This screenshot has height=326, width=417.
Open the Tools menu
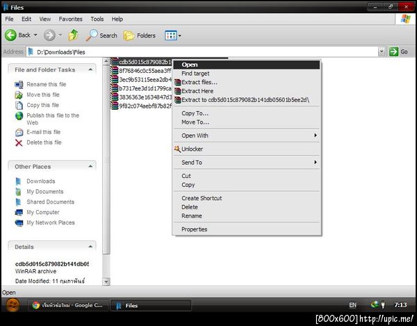[x=97, y=19]
